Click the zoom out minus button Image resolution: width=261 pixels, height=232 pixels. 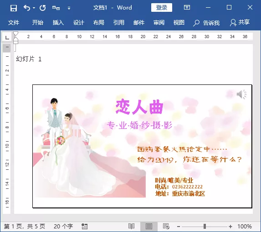[179, 227]
